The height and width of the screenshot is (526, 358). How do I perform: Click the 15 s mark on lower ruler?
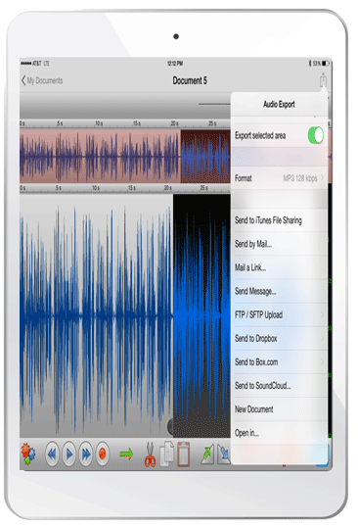point(132,188)
